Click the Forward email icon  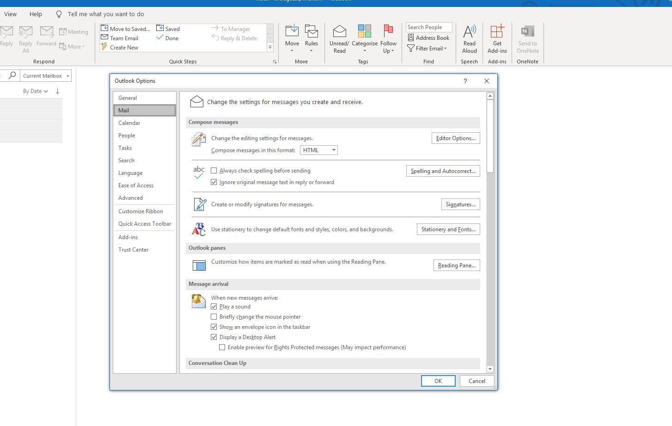click(46, 31)
